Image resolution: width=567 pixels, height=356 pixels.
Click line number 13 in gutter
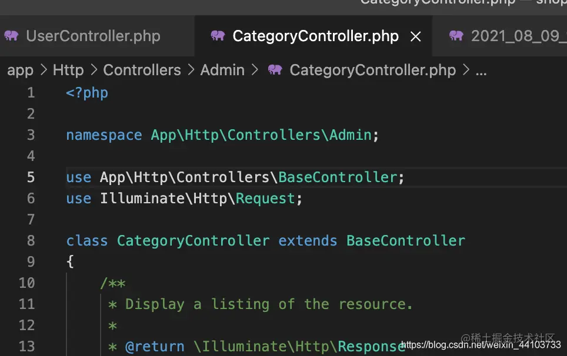point(26,347)
